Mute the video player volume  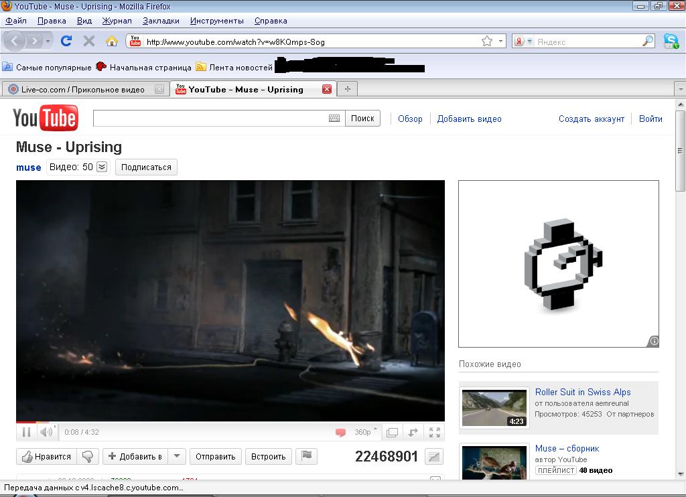coord(46,432)
